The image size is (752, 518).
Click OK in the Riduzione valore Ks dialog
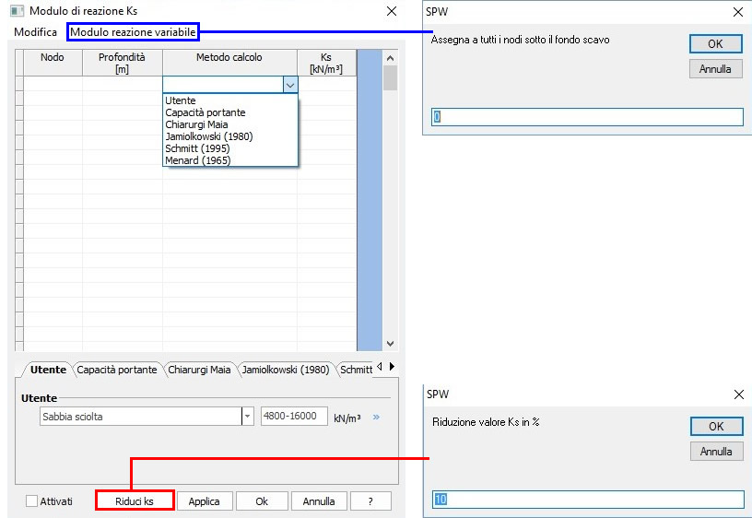(x=716, y=427)
